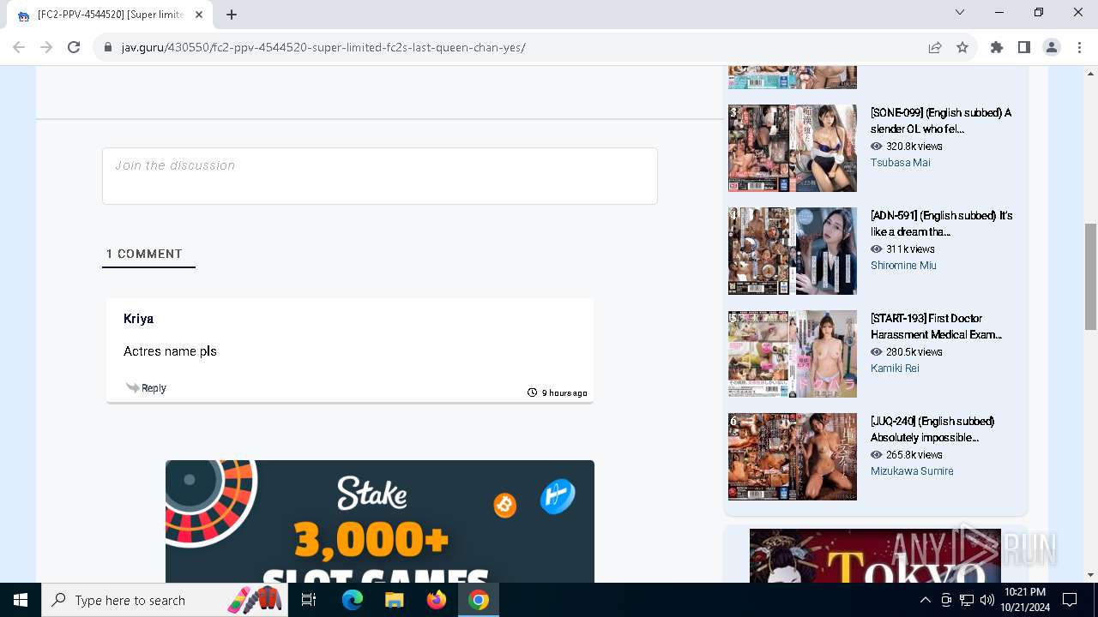Open the ADN-591 English subbed title
Viewport: 1098px width, 617px height.
click(941, 224)
